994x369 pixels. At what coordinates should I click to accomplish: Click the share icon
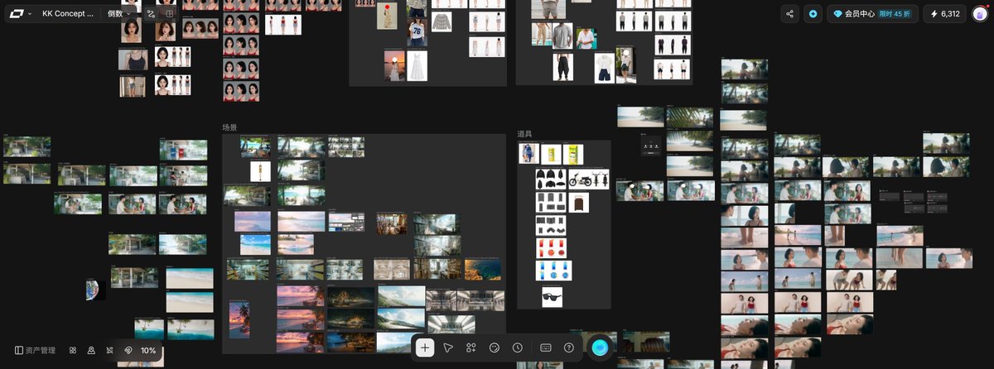click(x=789, y=13)
